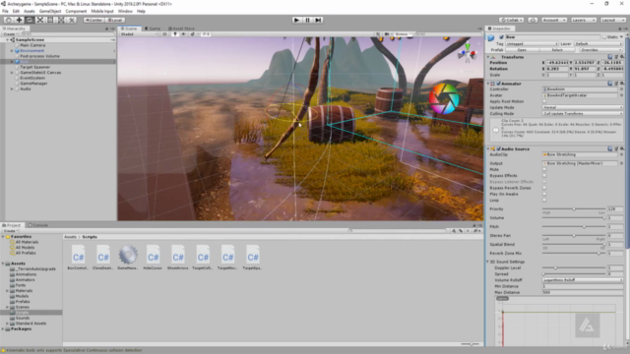Open the Component menu
This screenshot has height=354, width=630.
[76, 11]
